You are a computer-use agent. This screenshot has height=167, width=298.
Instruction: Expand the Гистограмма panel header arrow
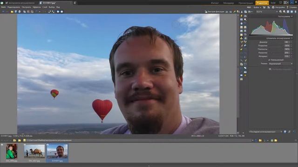pyautogui.click(x=292, y=17)
